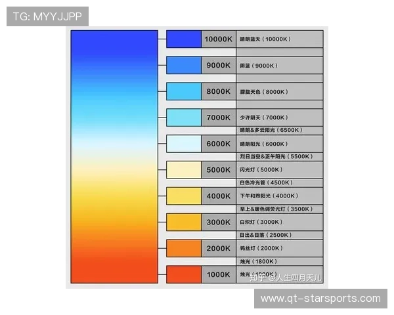Click the deep blue 10000K color swatch
394x315 pixels.
tap(184, 39)
